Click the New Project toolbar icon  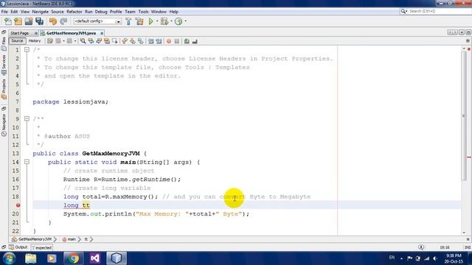pos(18,21)
